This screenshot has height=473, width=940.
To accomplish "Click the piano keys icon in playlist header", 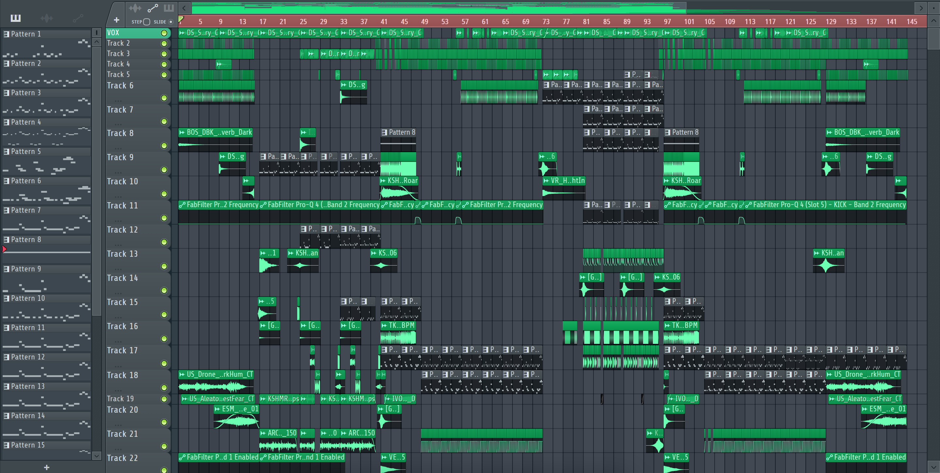I will coord(169,8).
